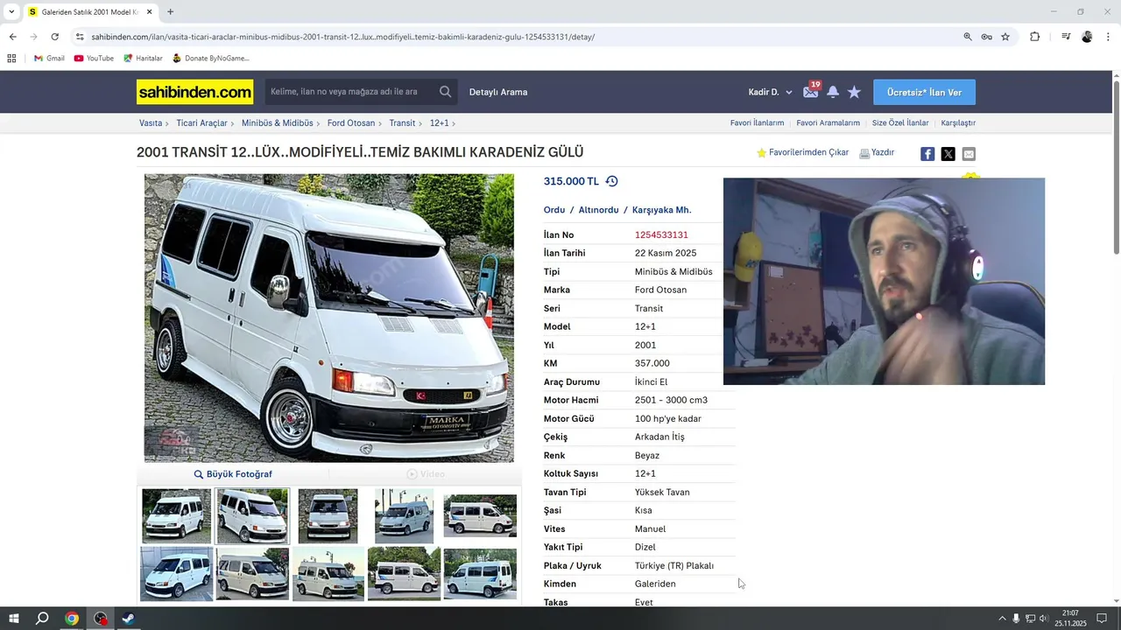Select the last bottom-row thumbnail

click(x=480, y=574)
